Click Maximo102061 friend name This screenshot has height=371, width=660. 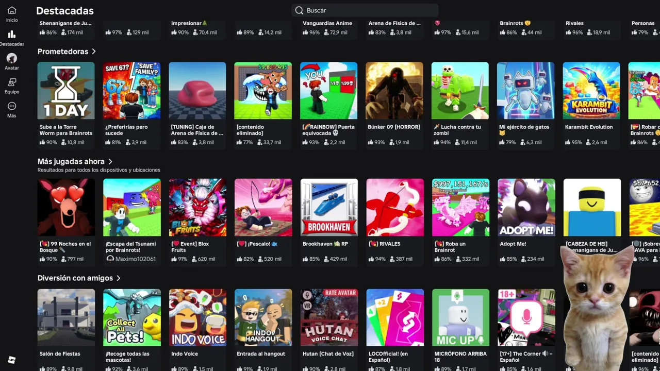136,259
